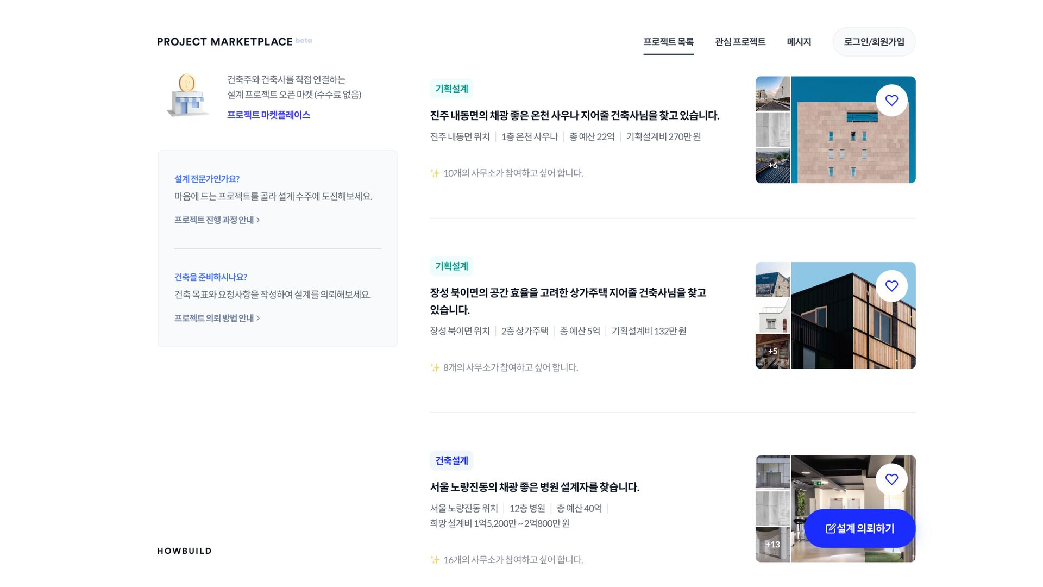Open the +13 more photos thumbnail
Image resolution: width=1043 pixels, height=587 pixels.
coord(772,545)
